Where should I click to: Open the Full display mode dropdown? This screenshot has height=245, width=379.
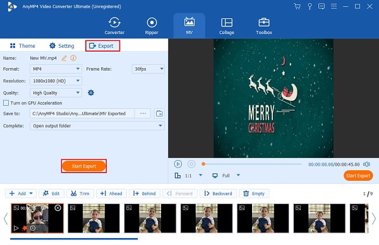[238, 175]
